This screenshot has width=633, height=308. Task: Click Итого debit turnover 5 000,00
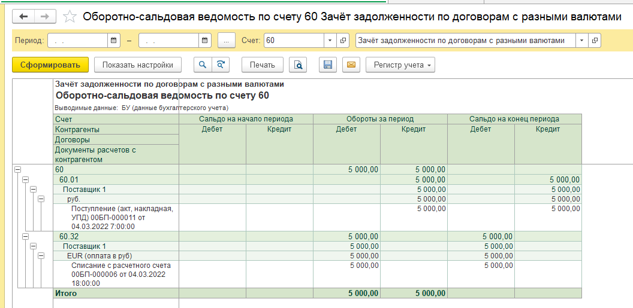click(363, 293)
